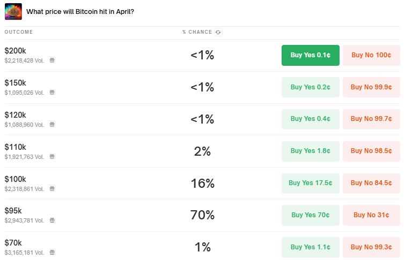Click the gift icon in $150k row
Image resolution: width=405 pixels, height=260 pixels.
point(52,93)
